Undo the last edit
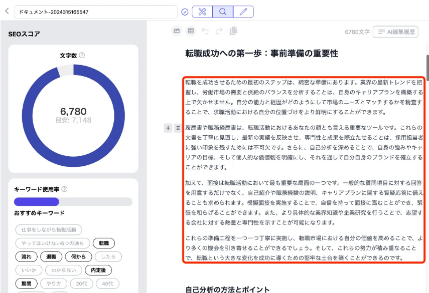 205,31
